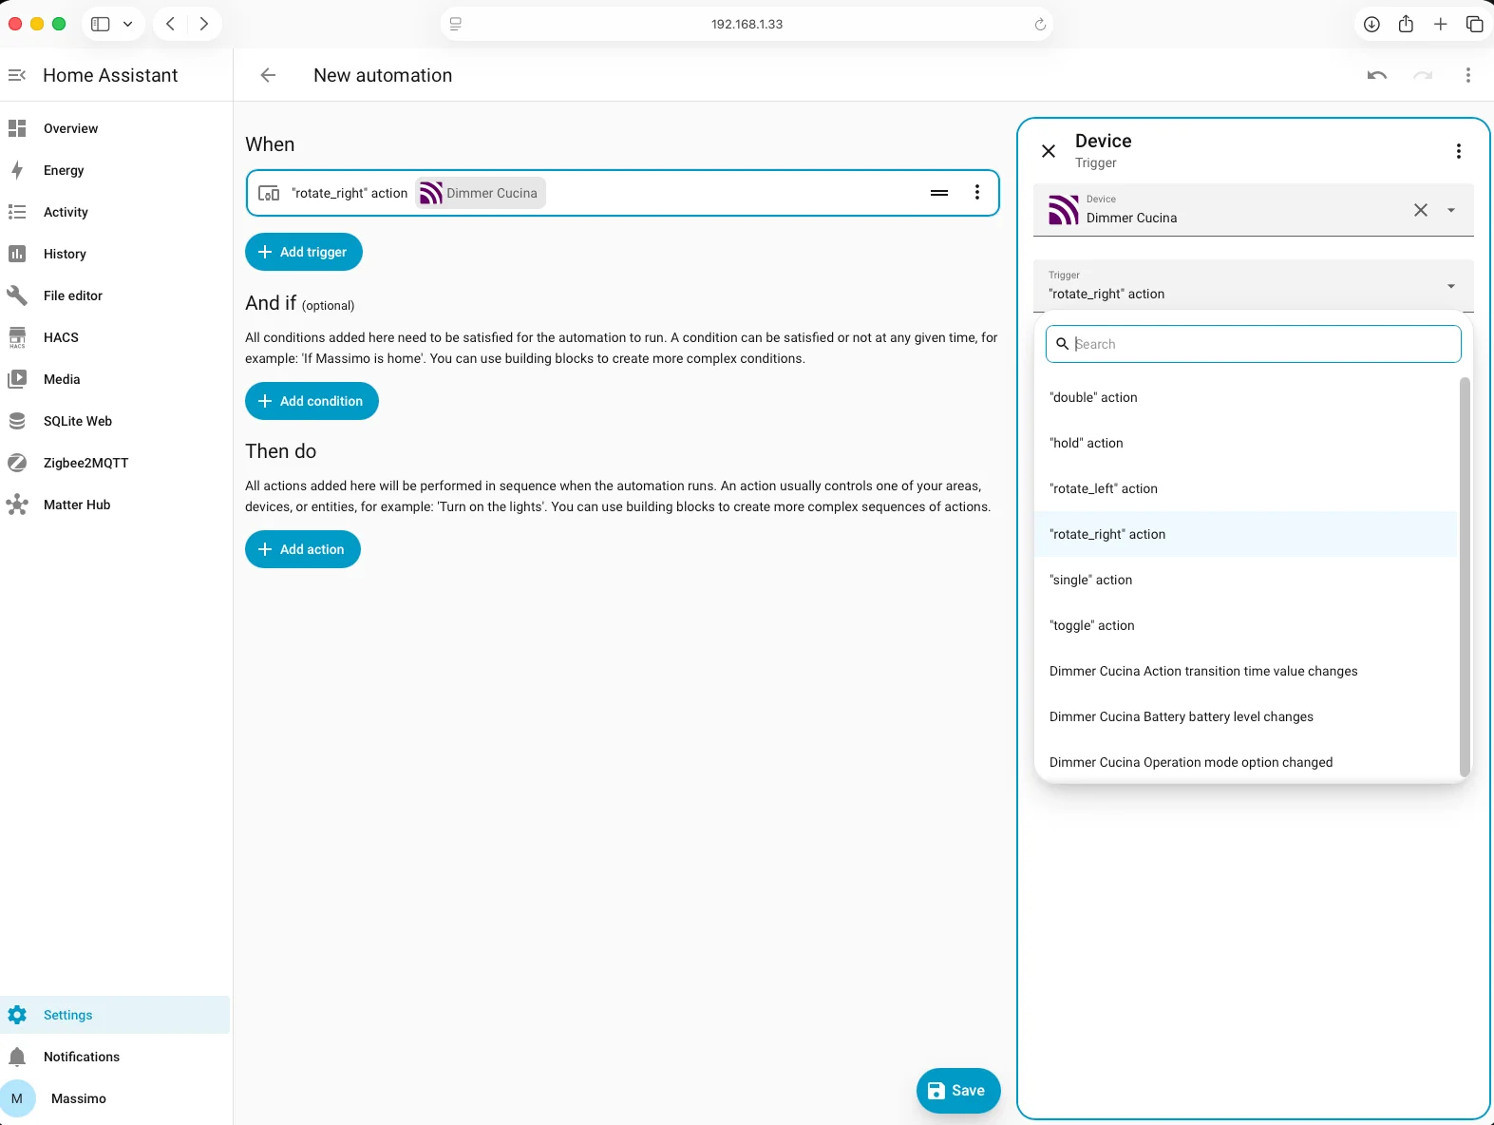Expand the Safari sidebar options chevron
The image size is (1494, 1125).
click(x=127, y=24)
